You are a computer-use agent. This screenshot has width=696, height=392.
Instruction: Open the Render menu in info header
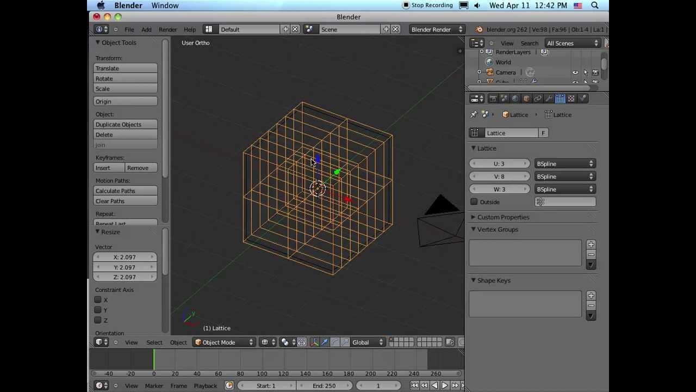pyautogui.click(x=167, y=29)
